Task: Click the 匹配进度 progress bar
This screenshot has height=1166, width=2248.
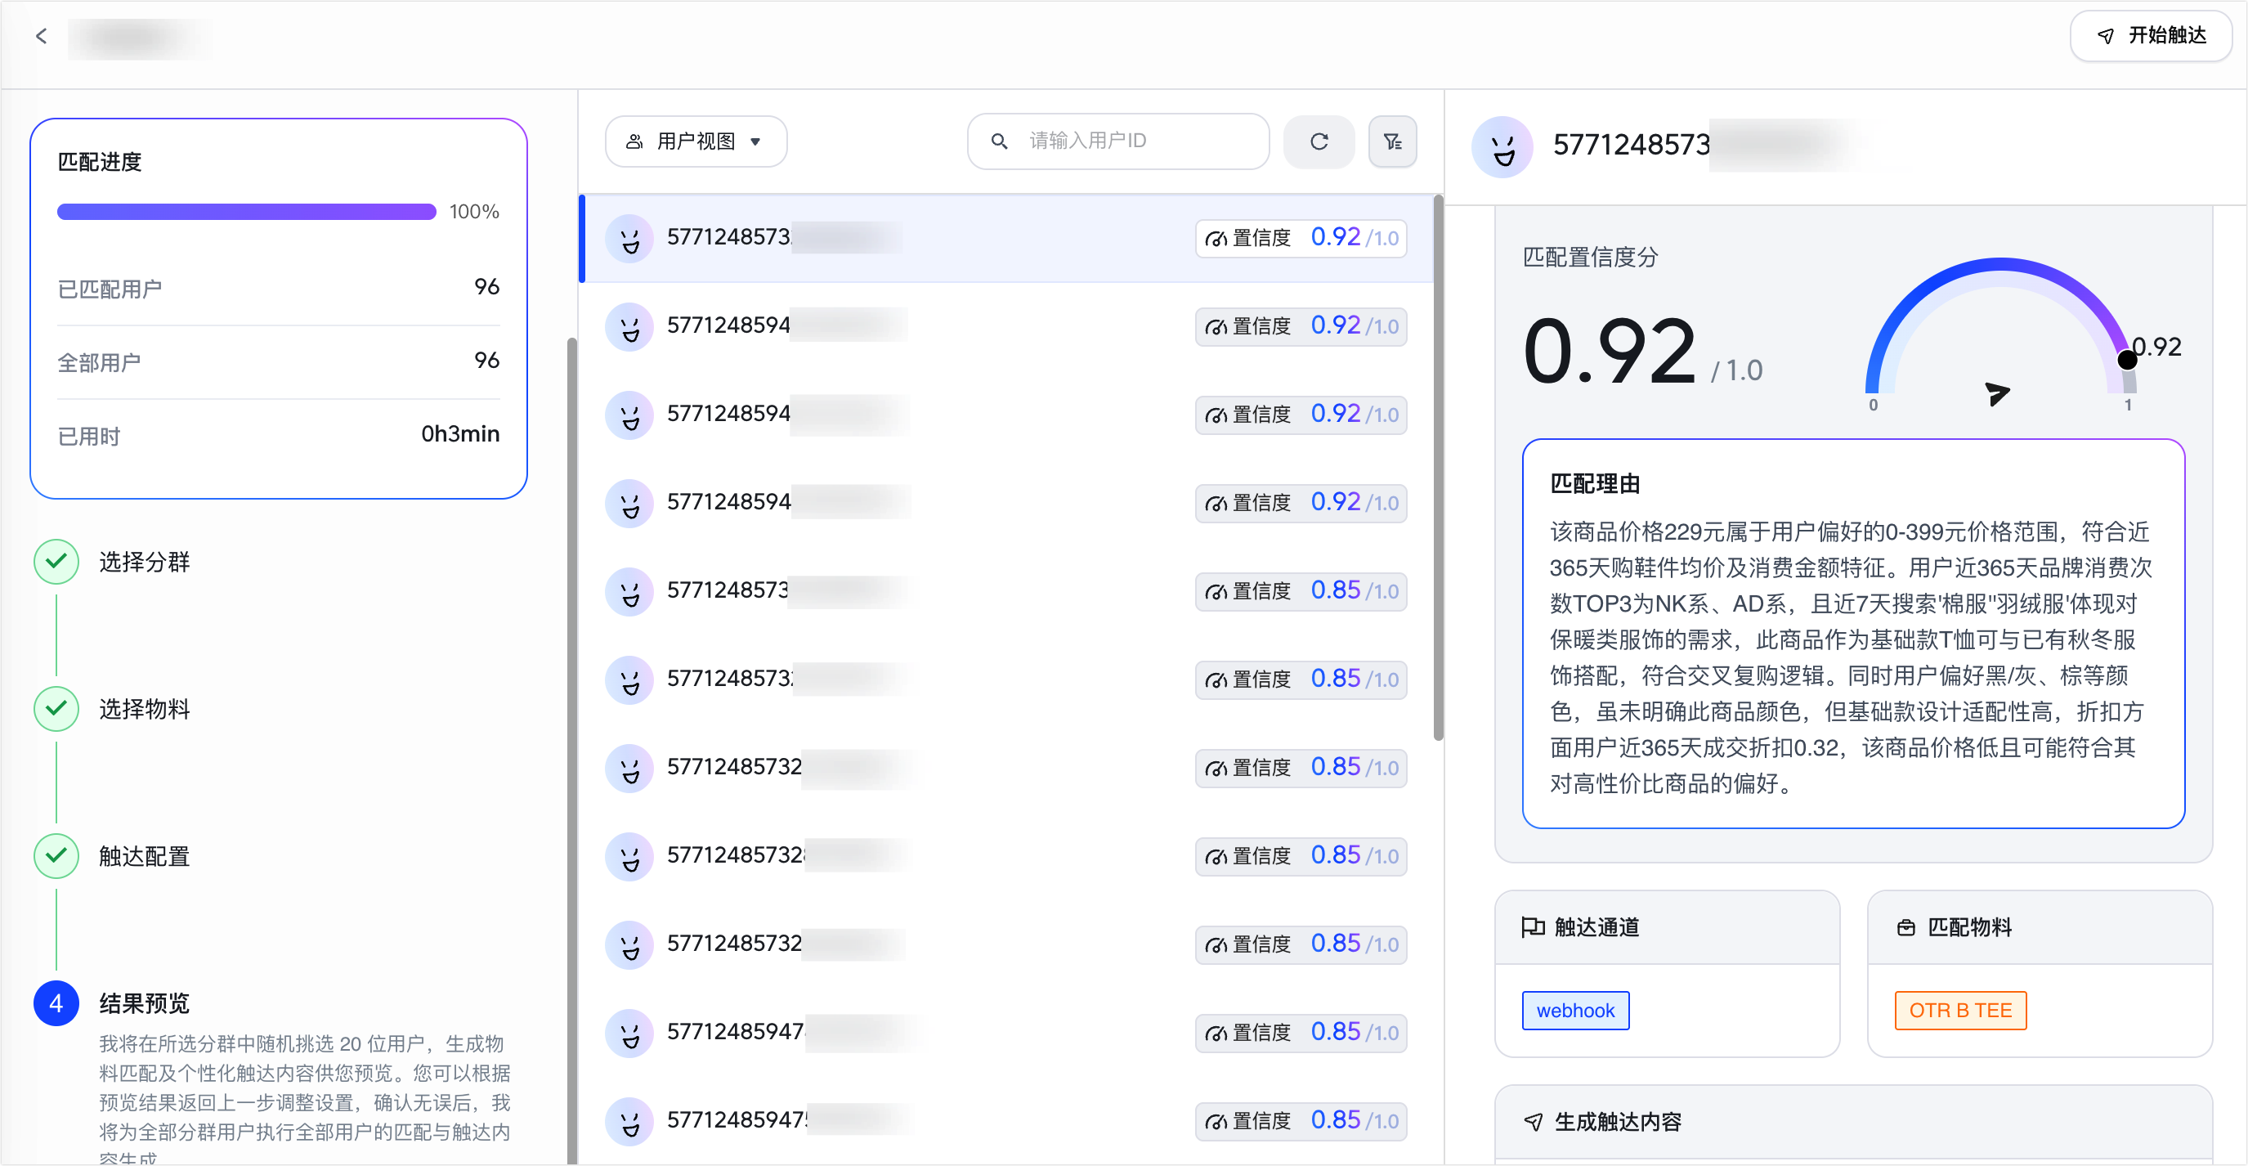Action: (246, 211)
